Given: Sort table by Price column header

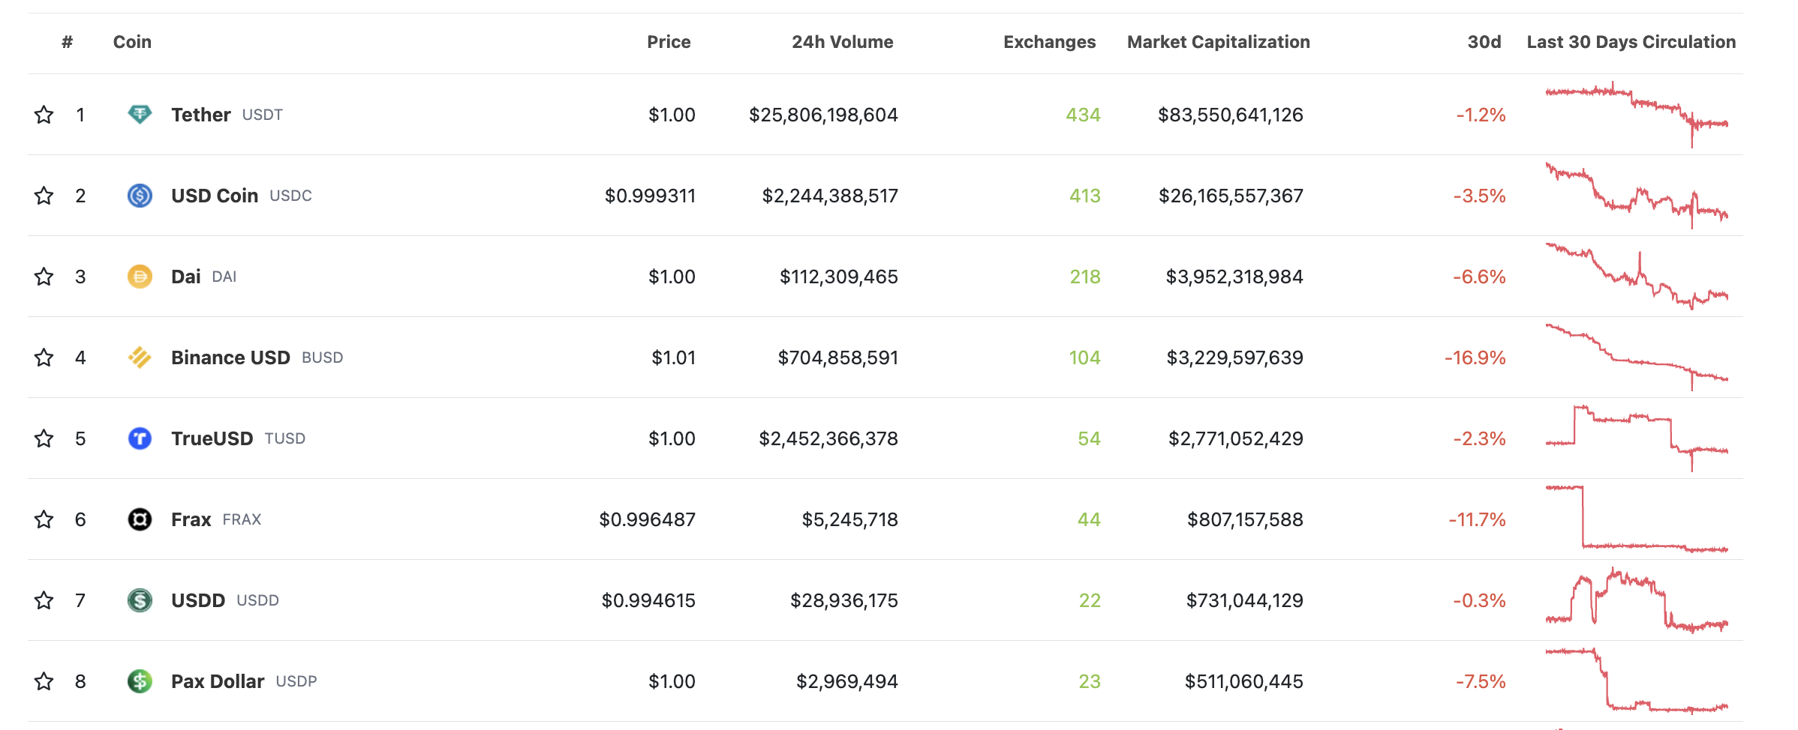Looking at the screenshot, I should tap(668, 42).
